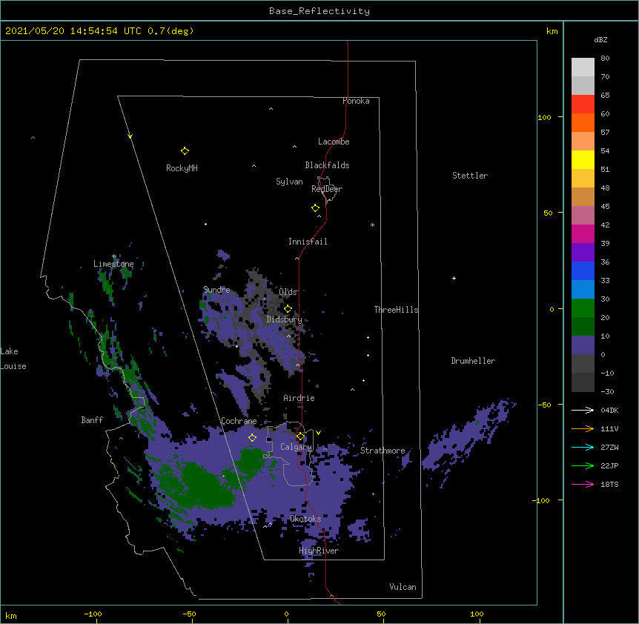This screenshot has height=624, width=639.
Task: Click the Innisfail label
Action: [308, 242]
